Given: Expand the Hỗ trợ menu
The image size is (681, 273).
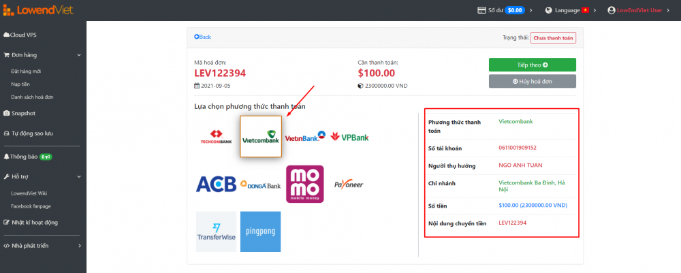Looking at the screenshot, I should (x=42, y=176).
